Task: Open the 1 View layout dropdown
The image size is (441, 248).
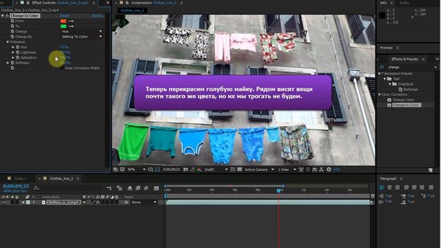Action: pos(287,169)
